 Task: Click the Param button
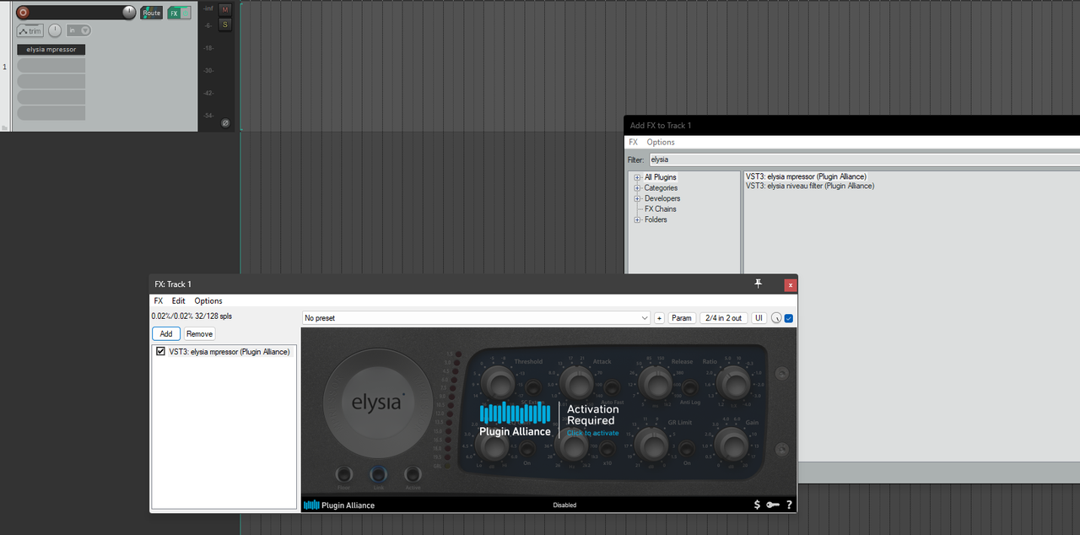(x=681, y=318)
